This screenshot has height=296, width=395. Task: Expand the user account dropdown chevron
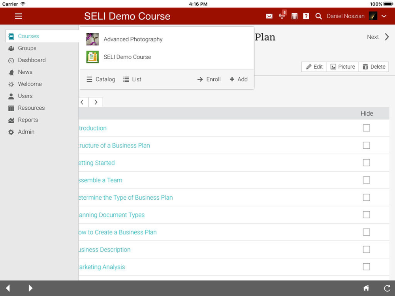(384, 16)
